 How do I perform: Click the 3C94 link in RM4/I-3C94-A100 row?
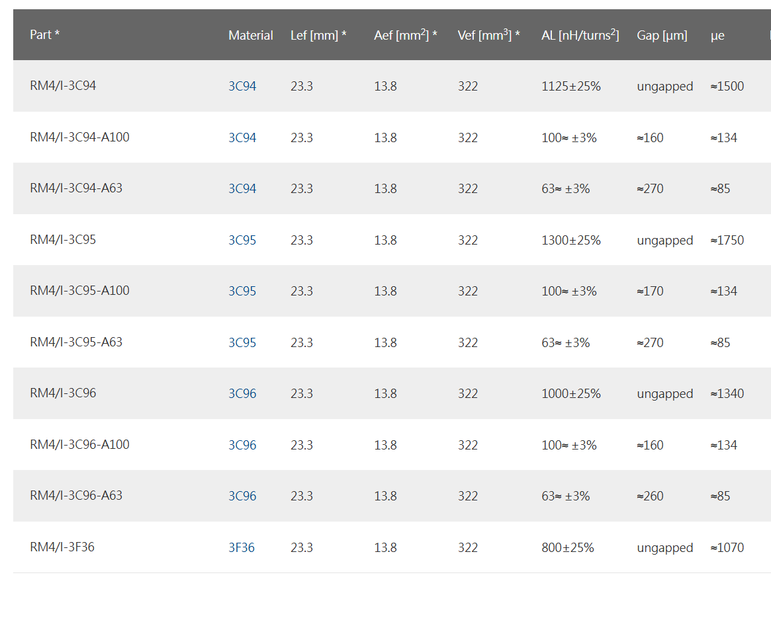pyautogui.click(x=242, y=138)
